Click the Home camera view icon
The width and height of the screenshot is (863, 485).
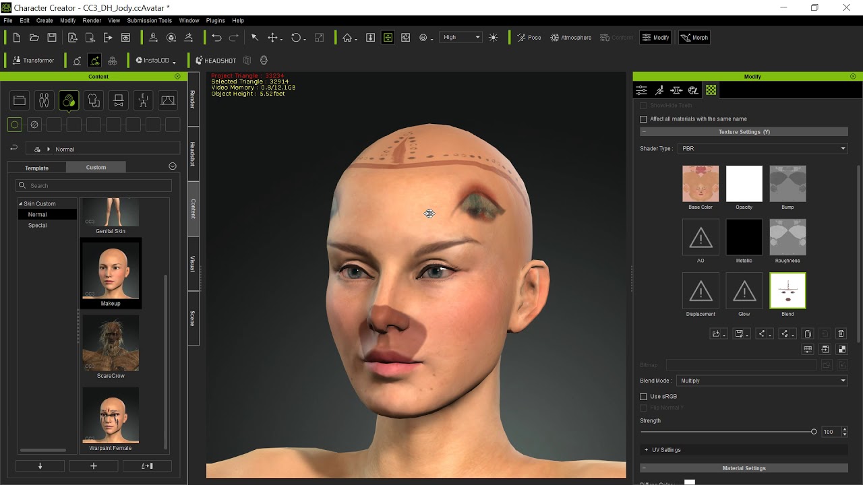click(x=347, y=38)
